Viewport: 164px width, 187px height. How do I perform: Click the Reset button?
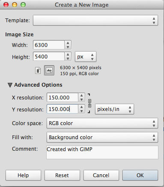pos(62,175)
